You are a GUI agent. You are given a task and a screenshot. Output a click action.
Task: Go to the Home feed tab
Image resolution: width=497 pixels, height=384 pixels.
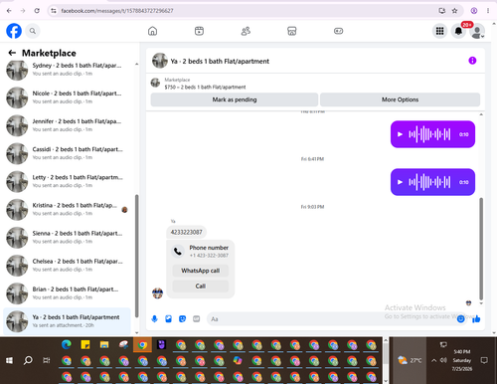click(x=152, y=31)
